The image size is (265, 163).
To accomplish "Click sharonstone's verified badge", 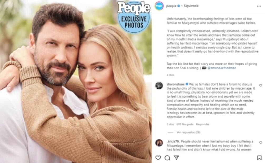I will 187,84.
